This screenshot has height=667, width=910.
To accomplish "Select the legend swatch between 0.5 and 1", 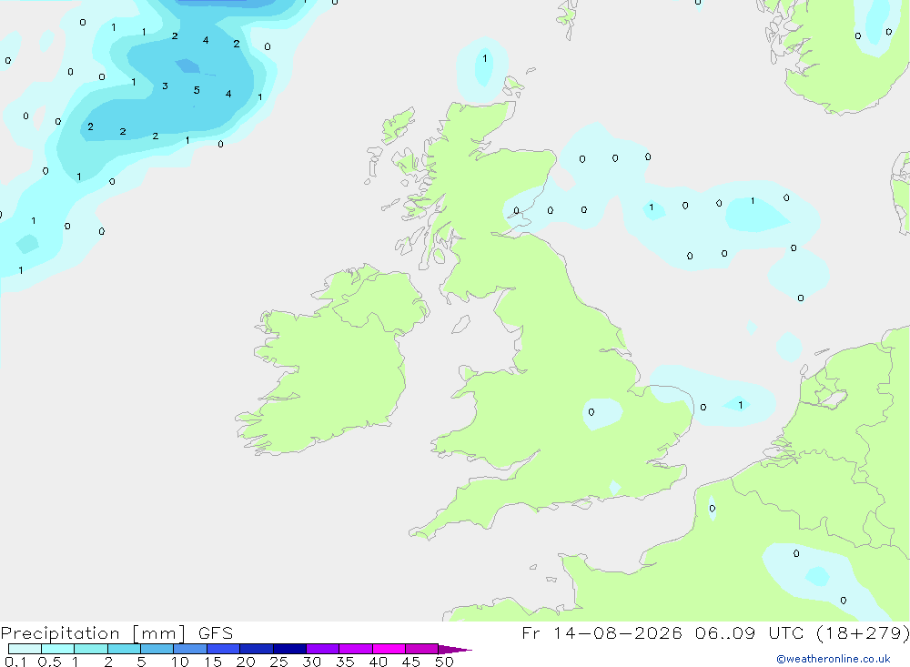I will [x=57, y=649].
